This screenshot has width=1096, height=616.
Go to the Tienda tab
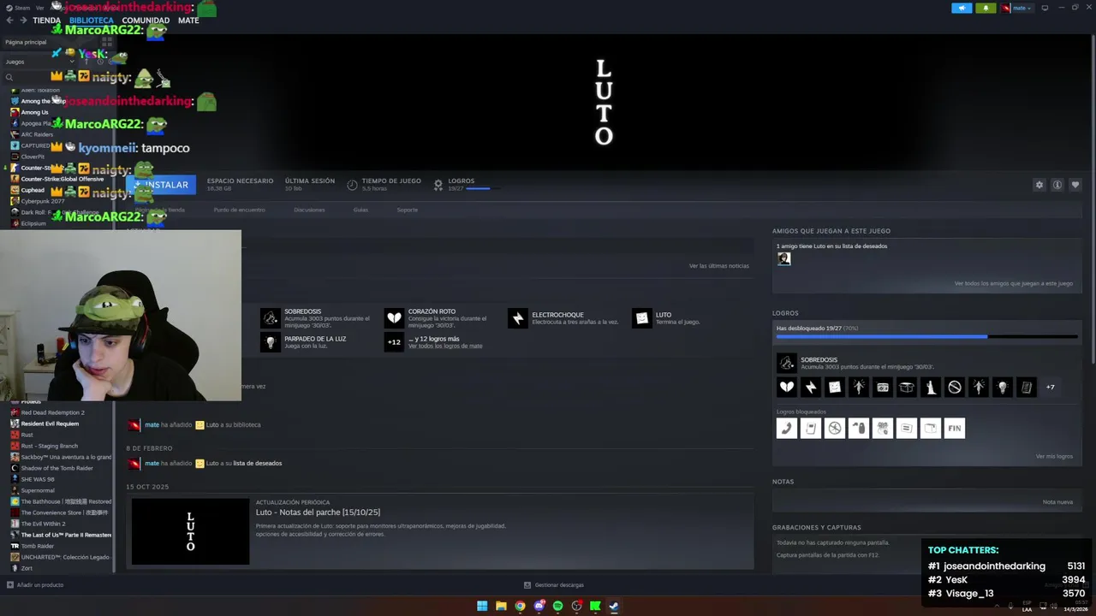[x=46, y=21]
